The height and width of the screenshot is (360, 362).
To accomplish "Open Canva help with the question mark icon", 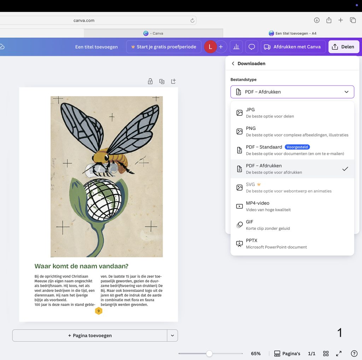I will (354, 353).
